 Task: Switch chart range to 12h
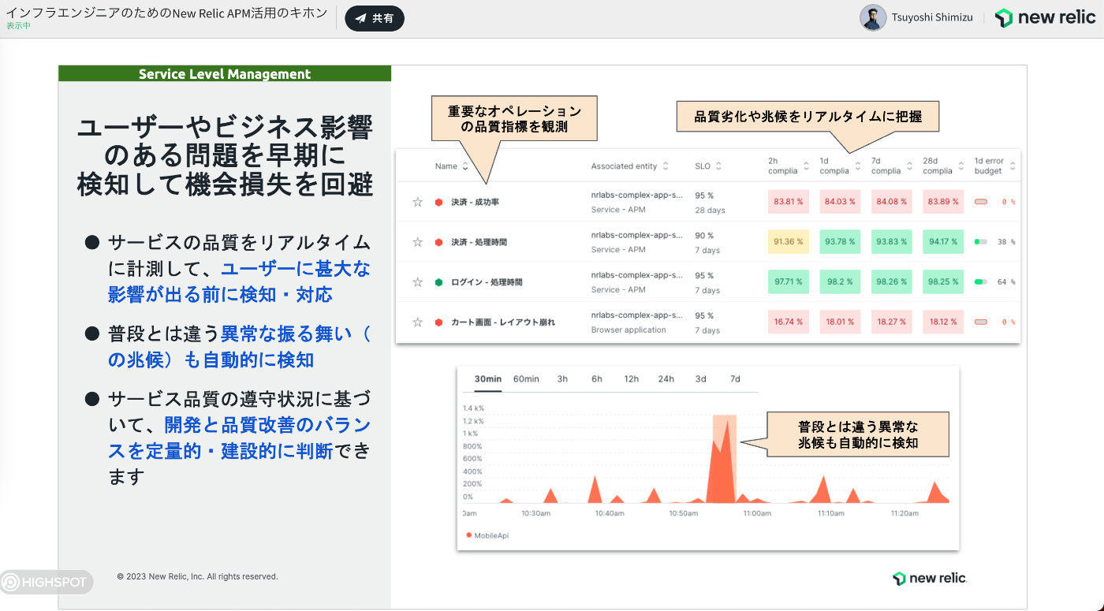click(631, 379)
